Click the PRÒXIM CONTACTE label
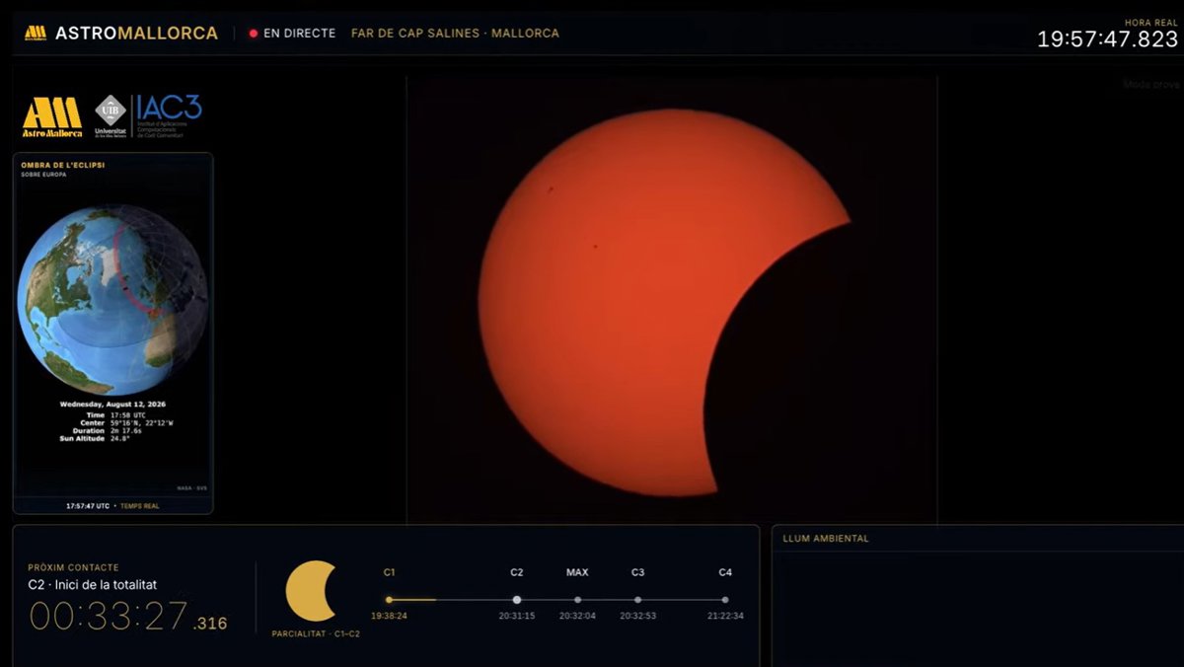 pyautogui.click(x=73, y=567)
